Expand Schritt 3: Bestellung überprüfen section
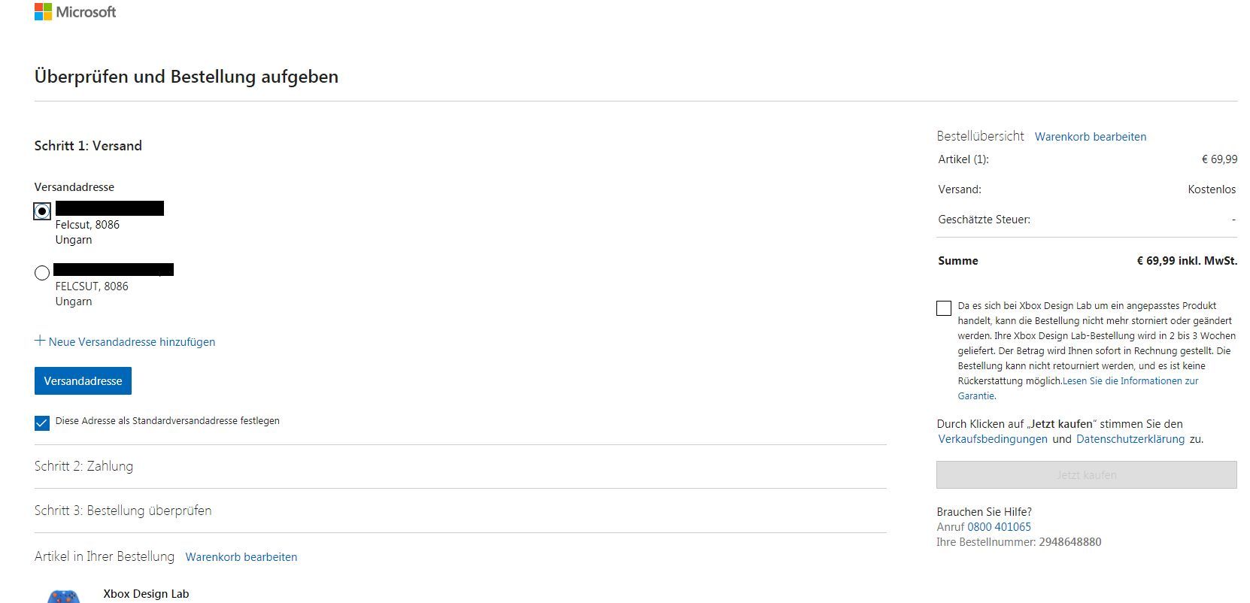The width and height of the screenshot is (1250, 603). pyautogui.click(x=123, y=511)
